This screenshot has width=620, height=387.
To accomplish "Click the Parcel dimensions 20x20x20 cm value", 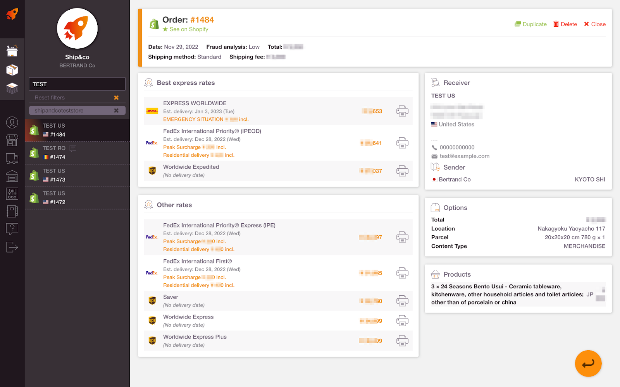I will (x=575, y=237).
